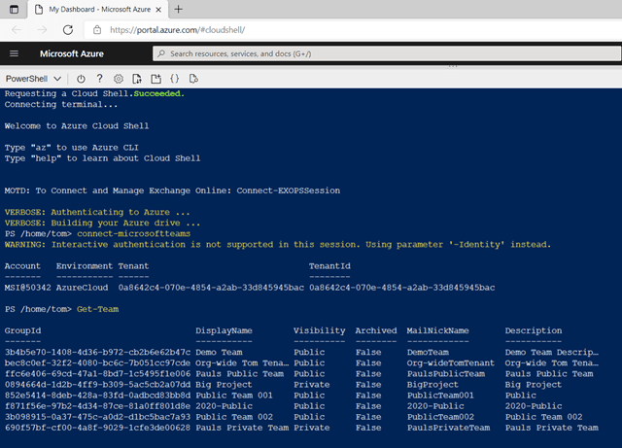This screenshot has height=448, width=622.
Task: Click Public Team 001 display name
Action: pyautogui.click(x=234, y=396)
